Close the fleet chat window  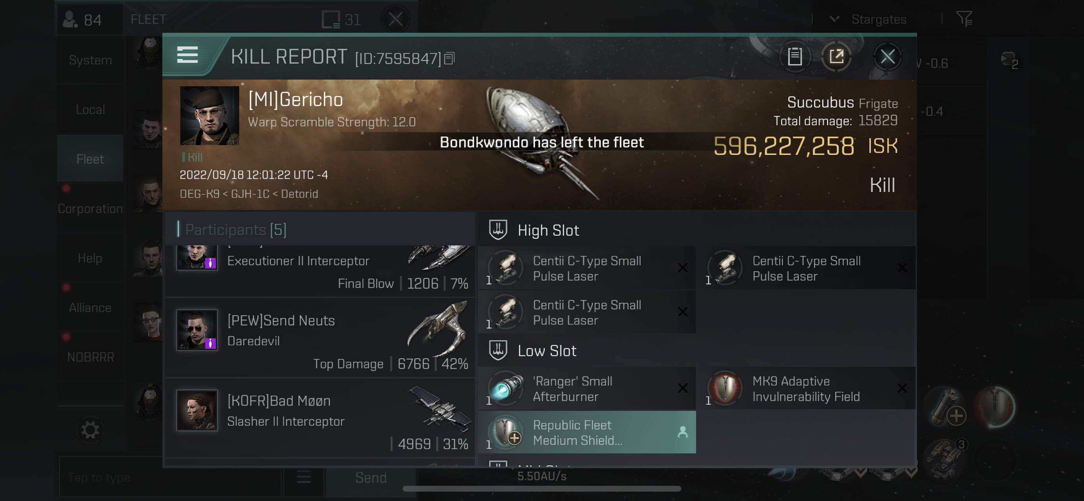[x=396, y=19]
